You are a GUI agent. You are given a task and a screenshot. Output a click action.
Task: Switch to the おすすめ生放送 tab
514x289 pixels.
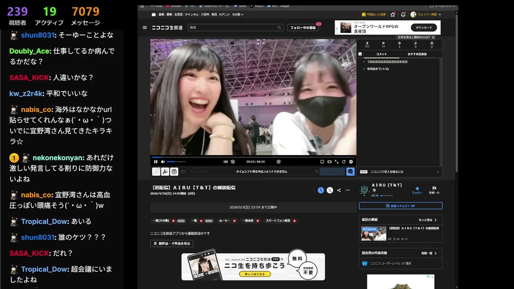click(x=417, y=54)
